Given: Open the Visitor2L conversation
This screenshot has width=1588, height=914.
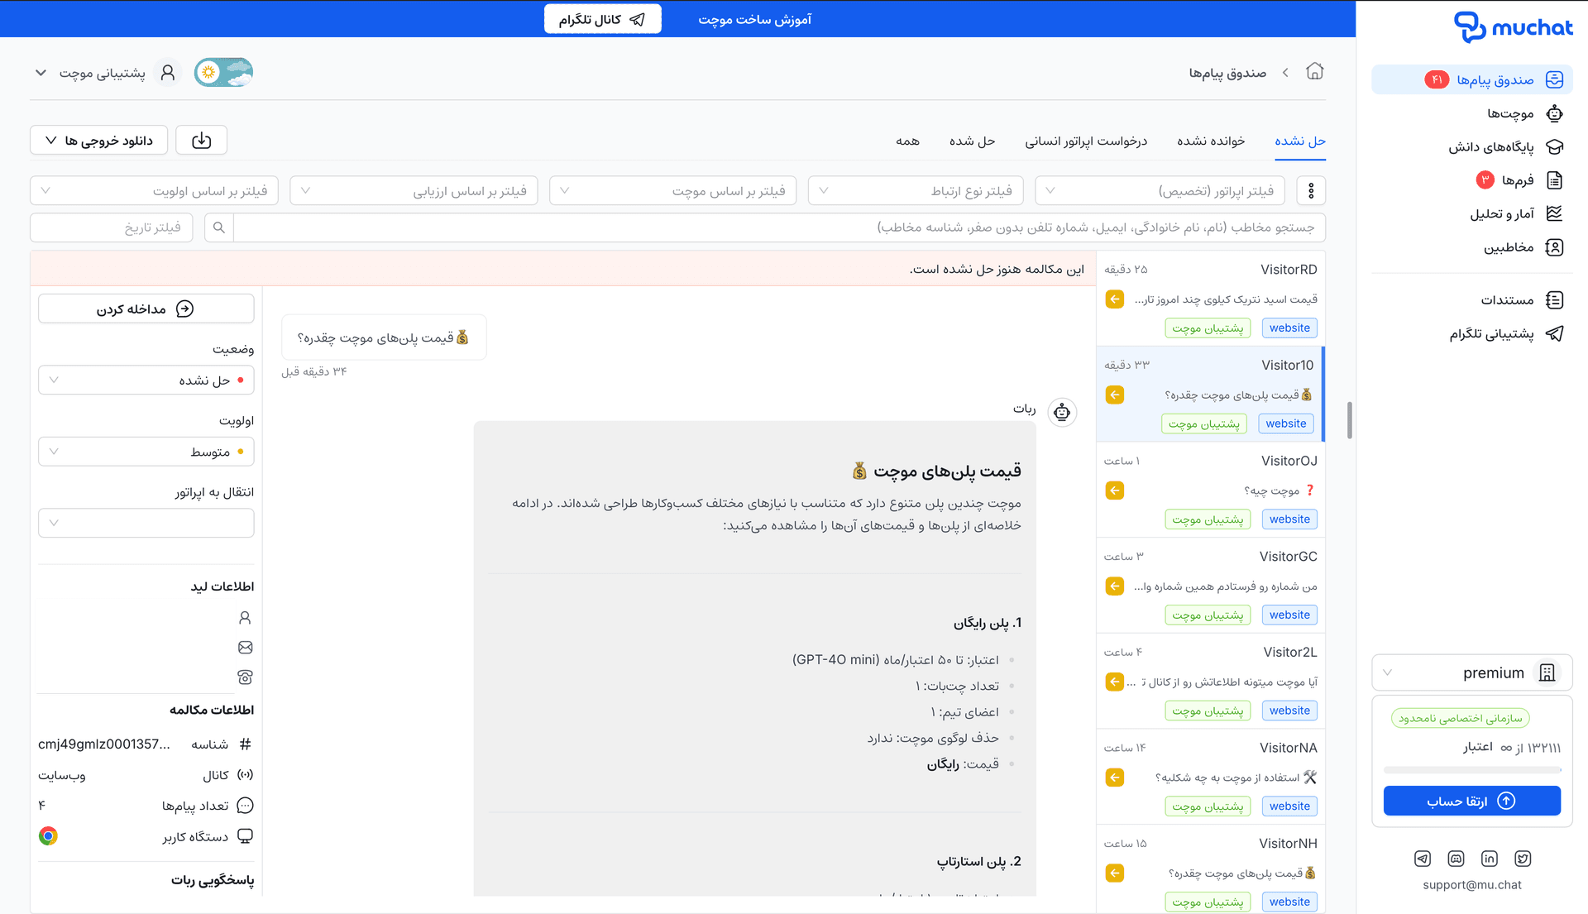Looking at the screenshot, I should 1211,681.
